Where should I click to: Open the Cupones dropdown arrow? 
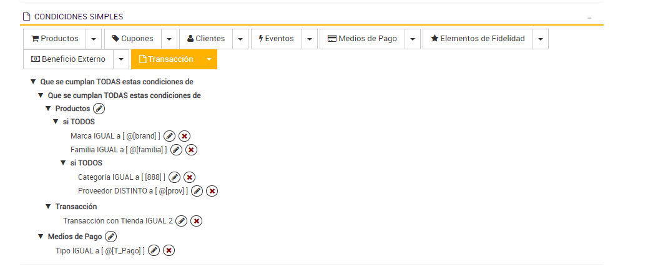point(169,39)
